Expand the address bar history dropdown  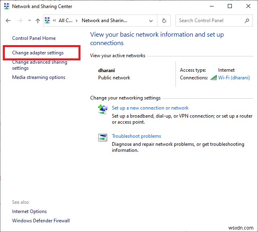[151, 21]
